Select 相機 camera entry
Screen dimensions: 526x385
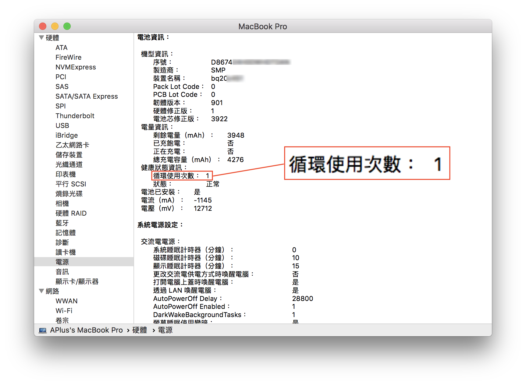pyautogui.click(x=62, y=203)
